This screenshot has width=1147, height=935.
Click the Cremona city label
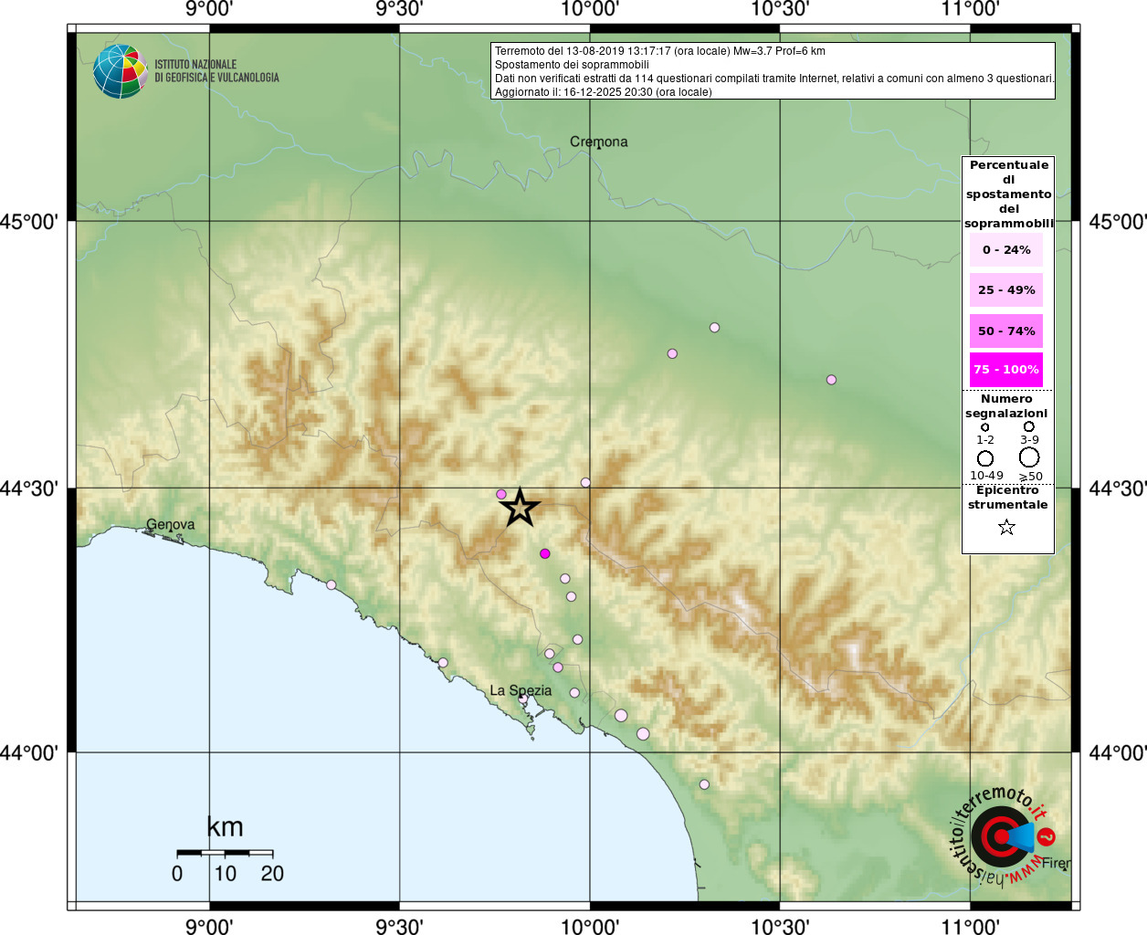[x=599, y=142]
